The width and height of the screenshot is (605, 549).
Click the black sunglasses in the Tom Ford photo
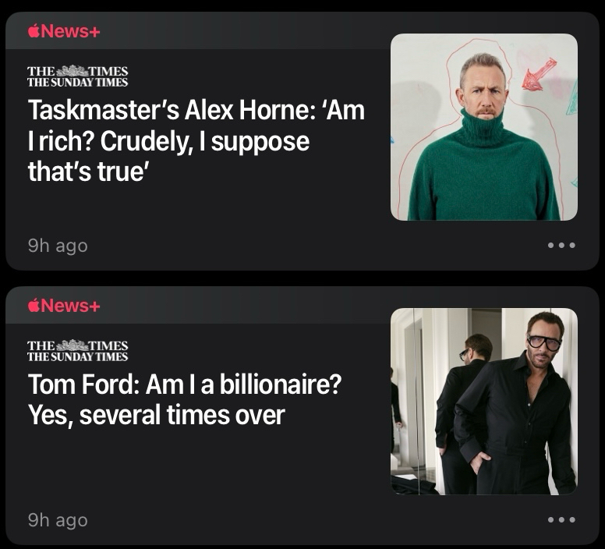coord(543,342)
